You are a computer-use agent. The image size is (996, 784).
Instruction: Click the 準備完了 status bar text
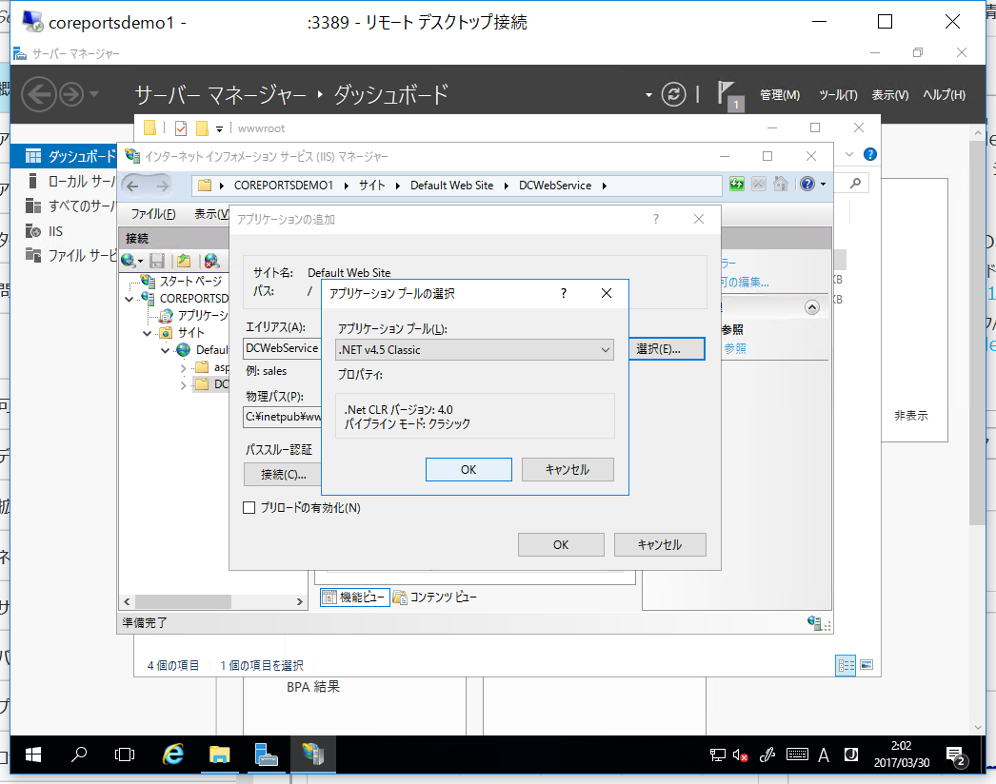click(x=144, y=623)
